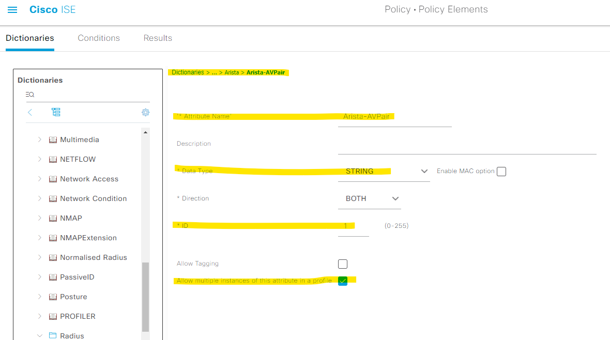Open the settings gear in the Dictionaries panel

(145, 112)
